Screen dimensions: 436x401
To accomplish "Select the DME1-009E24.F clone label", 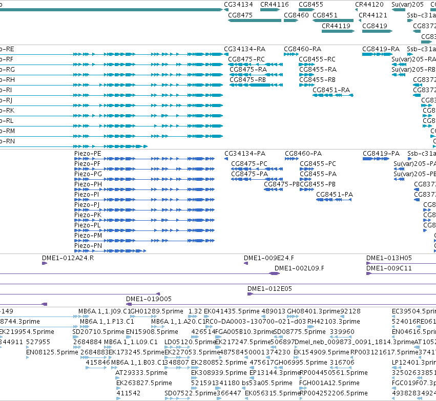I will click(269, 258).
